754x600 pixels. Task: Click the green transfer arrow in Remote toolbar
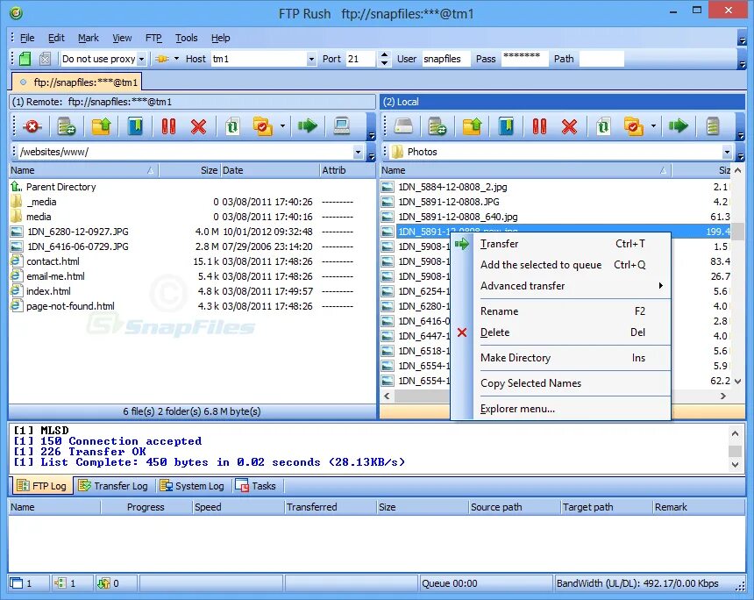pos(307,126)
